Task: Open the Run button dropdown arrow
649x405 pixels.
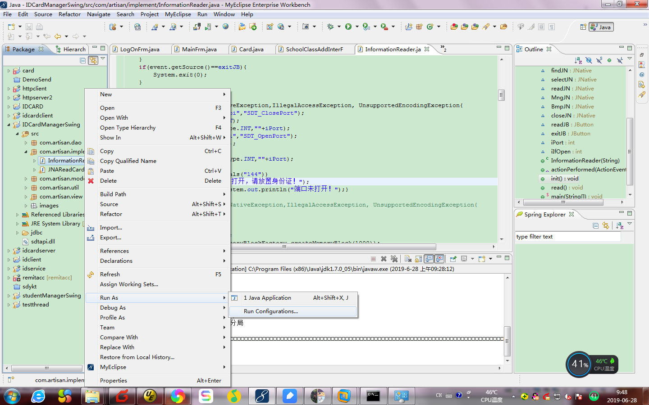Action: pyautogui.click(x=357, y=27)
